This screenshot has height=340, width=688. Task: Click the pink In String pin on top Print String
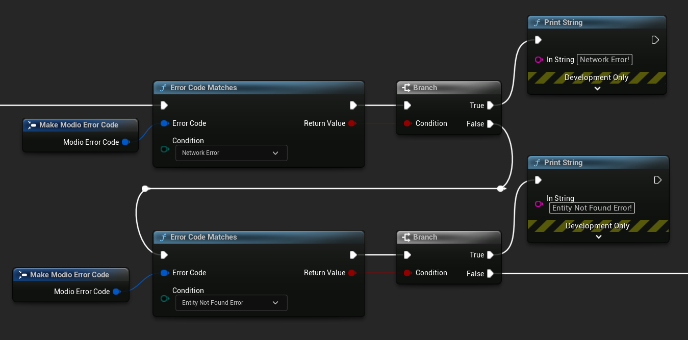(x=539, y=60)
